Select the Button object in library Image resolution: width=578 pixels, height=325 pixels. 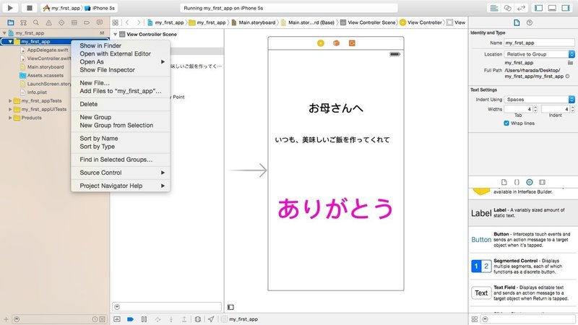coord(522,240)
